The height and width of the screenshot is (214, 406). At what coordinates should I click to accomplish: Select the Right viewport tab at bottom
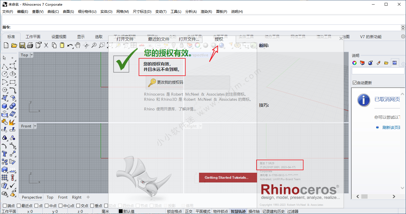coord(77,197)
